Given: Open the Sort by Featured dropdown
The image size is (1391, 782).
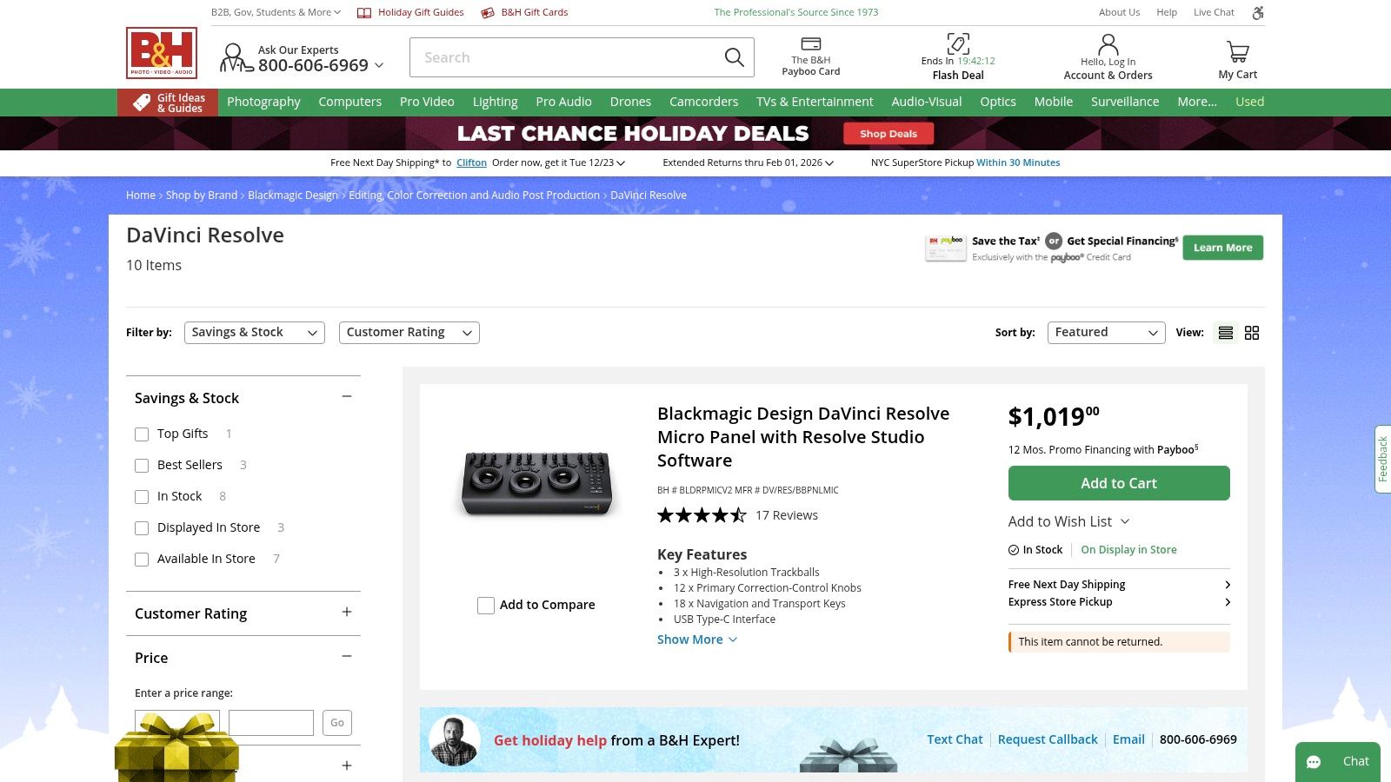Looking at the screenshot, I should coord(1105,332).
